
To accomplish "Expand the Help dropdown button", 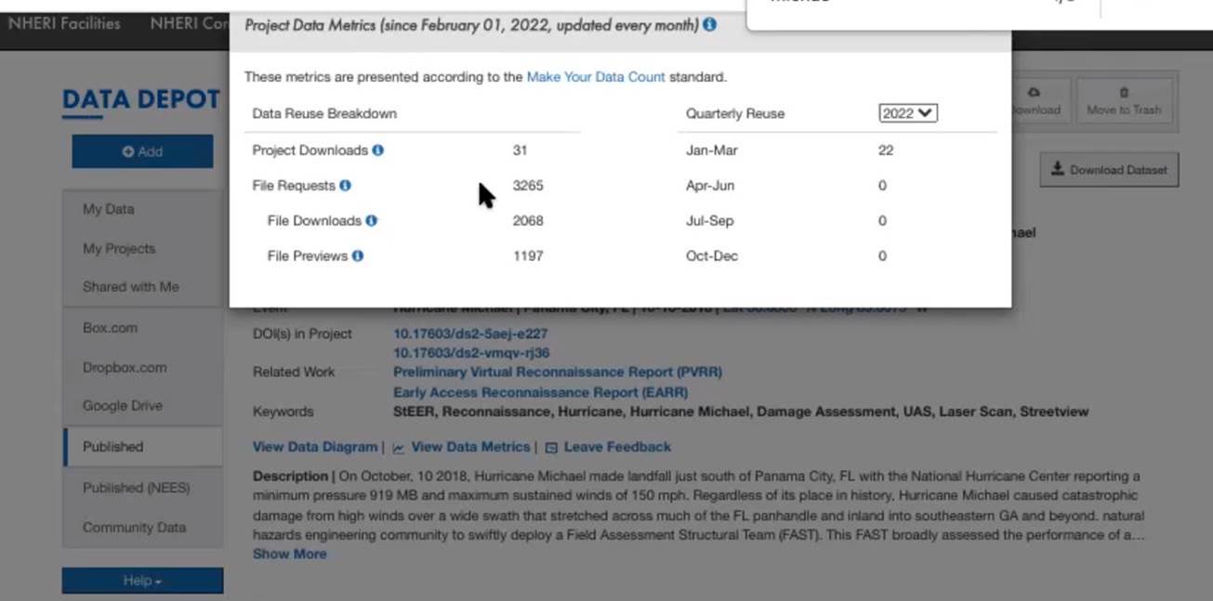I will 142,581.
